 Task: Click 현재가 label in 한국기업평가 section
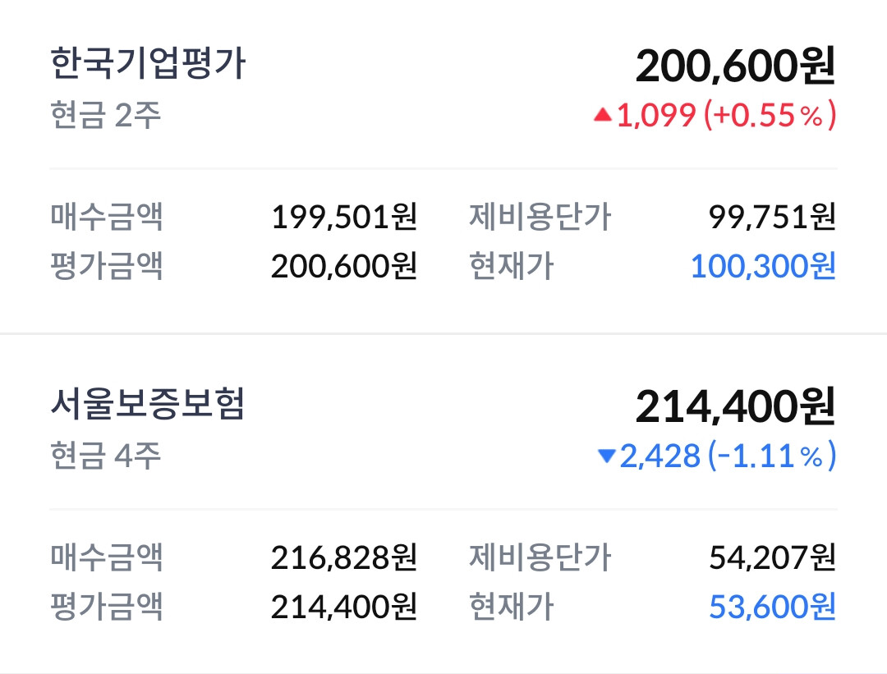point(511,266)
